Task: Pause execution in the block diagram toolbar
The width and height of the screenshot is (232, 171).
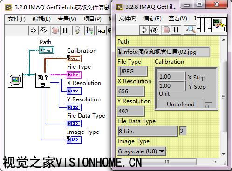Action: (65, 30)
